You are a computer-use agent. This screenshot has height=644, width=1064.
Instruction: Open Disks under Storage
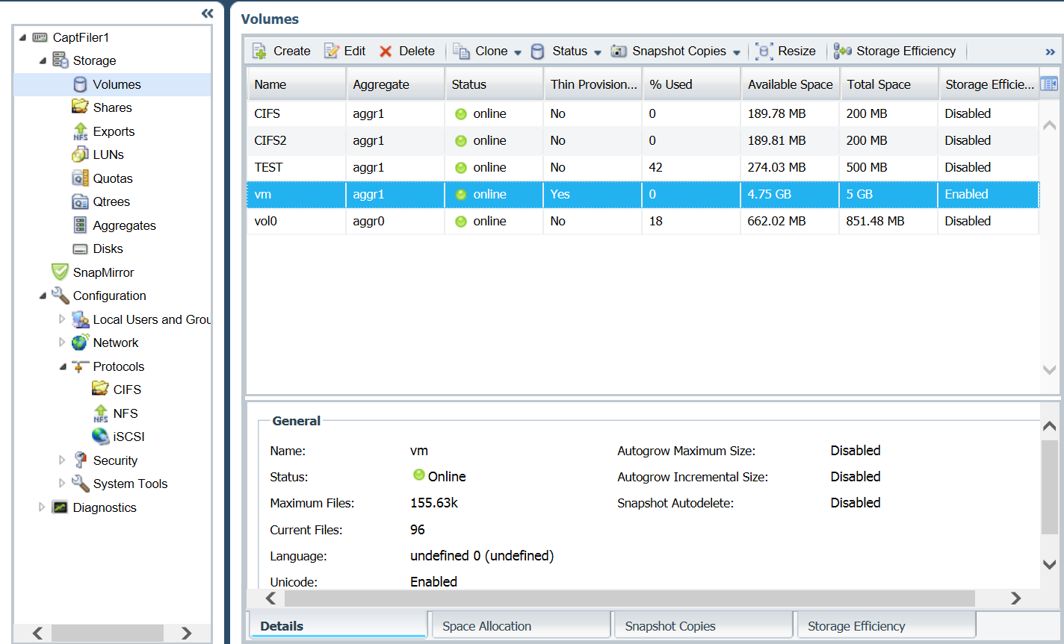108,248
